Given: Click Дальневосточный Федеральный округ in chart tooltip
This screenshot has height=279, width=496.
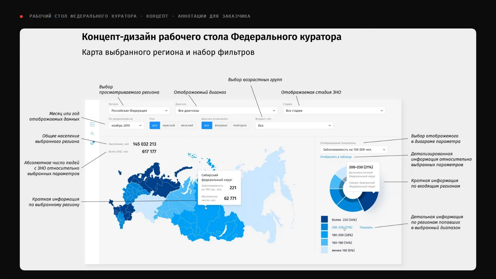Looking at the screenshot, I should coord(362,174).
